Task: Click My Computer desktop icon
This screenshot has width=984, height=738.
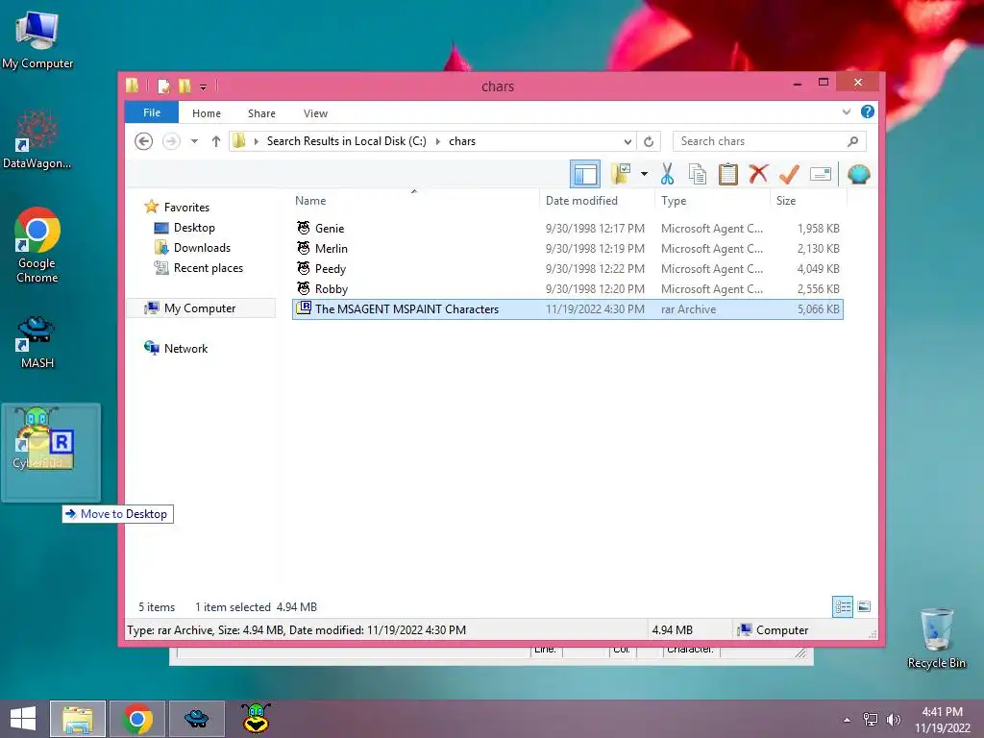Action: [x=37, y=39]
